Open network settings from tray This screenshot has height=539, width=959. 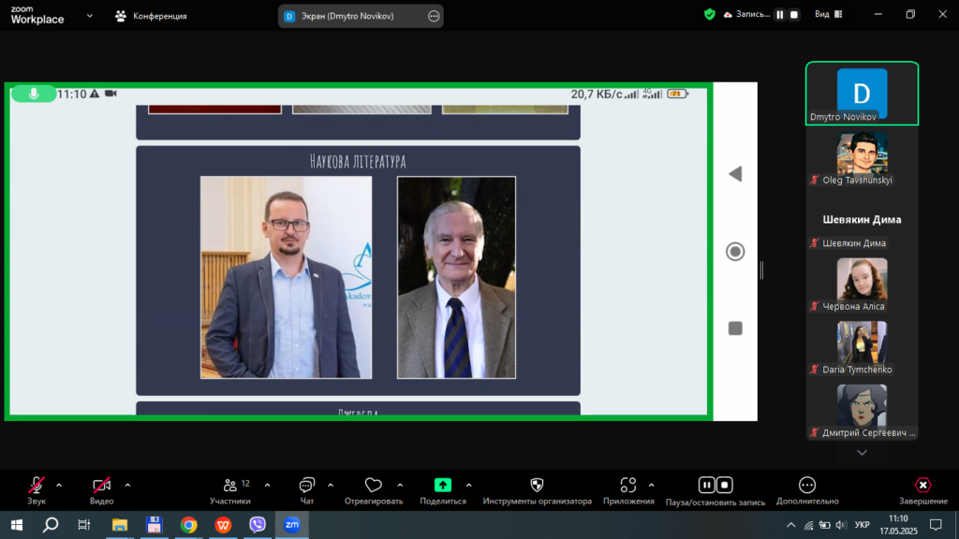(x=808, y=525)
